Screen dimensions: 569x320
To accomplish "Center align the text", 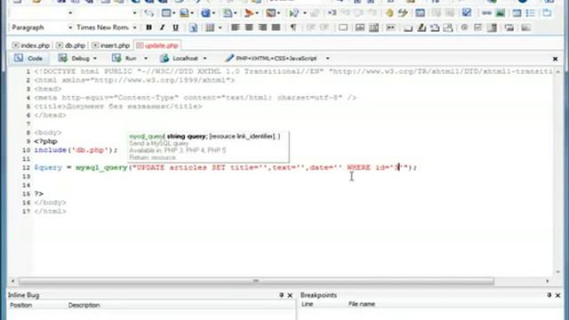I will click(249, 28).
